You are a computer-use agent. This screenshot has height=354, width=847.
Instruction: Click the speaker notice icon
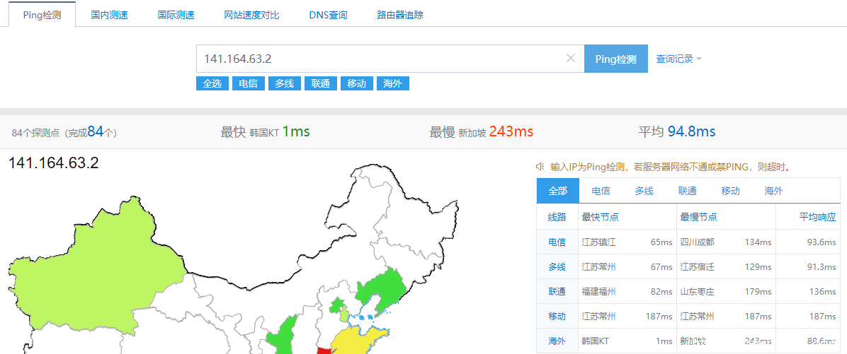pyautogui.click(x=540, y=167)
